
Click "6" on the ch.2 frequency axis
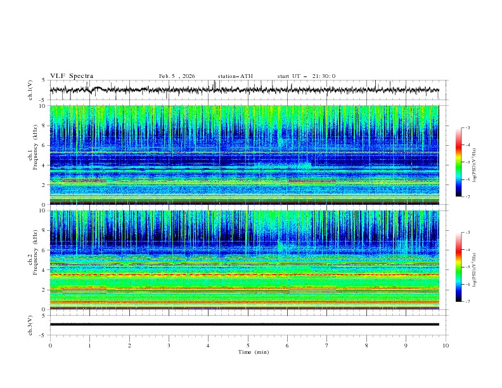(x=45, y=250)
